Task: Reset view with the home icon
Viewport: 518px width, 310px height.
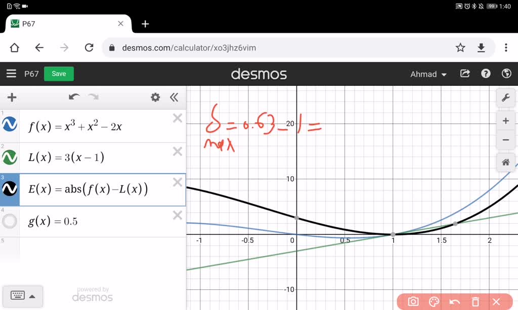Action: [505, 162]
